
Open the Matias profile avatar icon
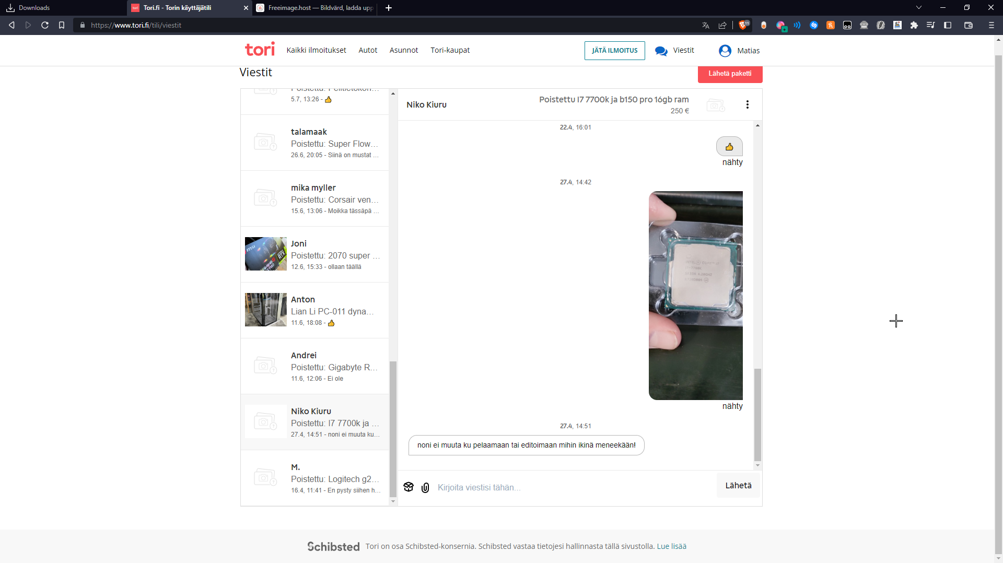[x=725, y=51]
